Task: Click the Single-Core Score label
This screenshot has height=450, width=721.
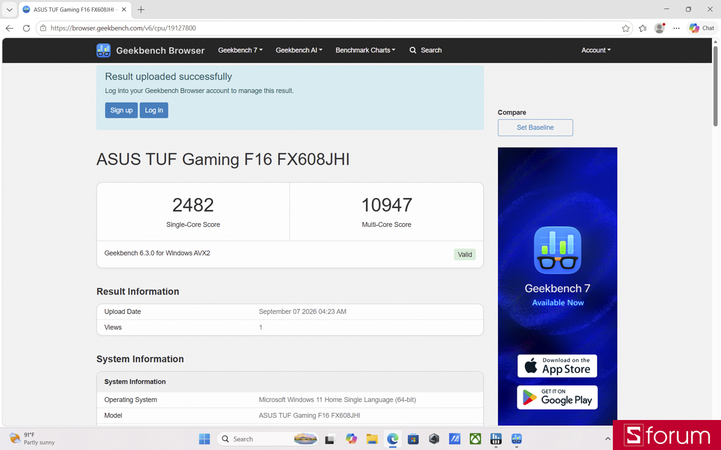Action: 193,224
